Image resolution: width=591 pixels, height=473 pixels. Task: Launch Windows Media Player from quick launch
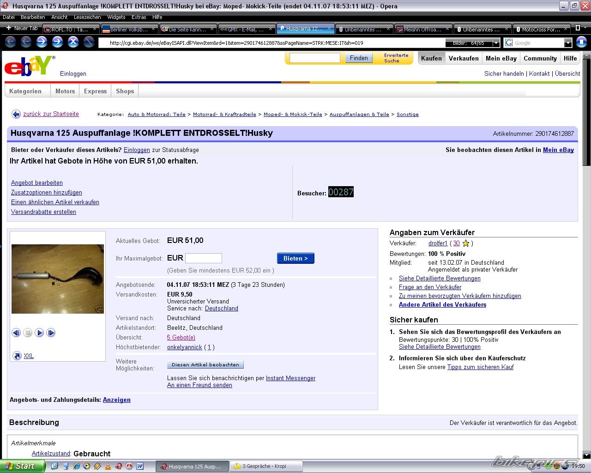pos(86,466)
